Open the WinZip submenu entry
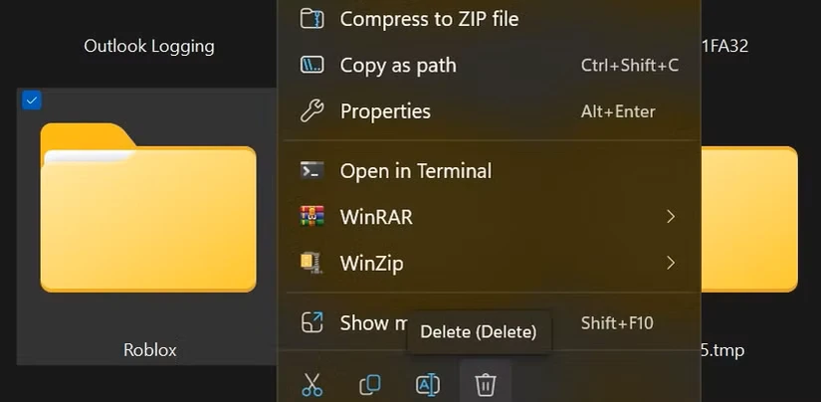The height and width of the screenshot is (402, 821). (x=491, y=264)
